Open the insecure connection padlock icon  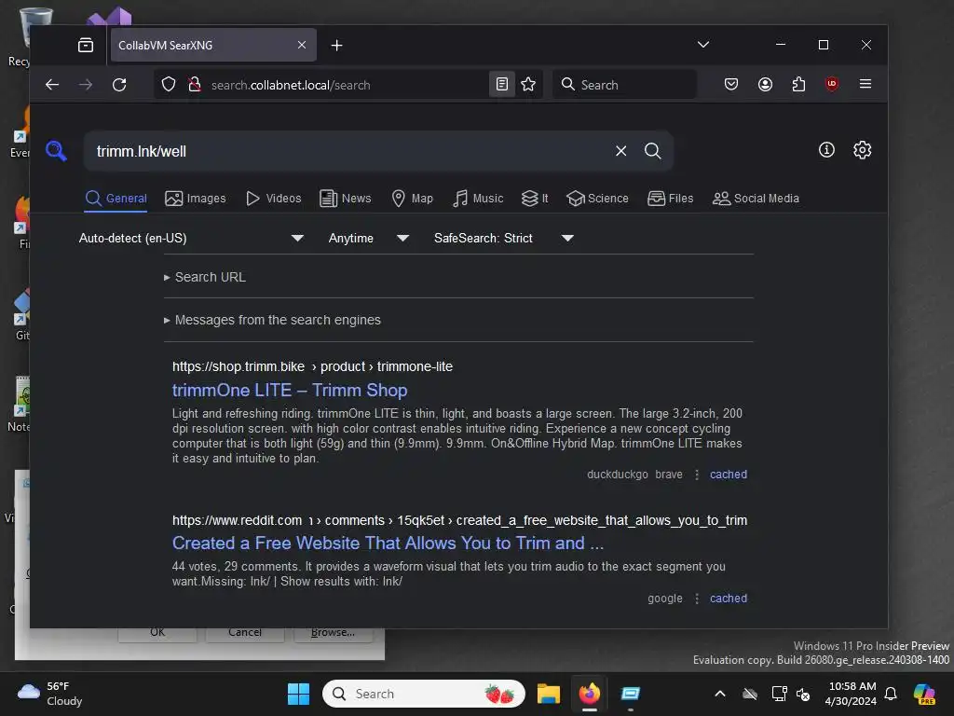(x=195, y=85)
